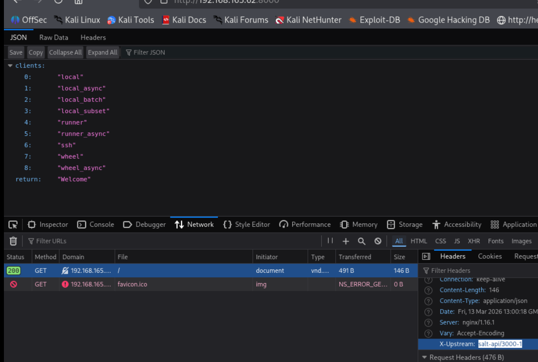Viewport: 538px width, 362px height.
Task: Click help icon beside Server header
Action: (x=429, y=322)
